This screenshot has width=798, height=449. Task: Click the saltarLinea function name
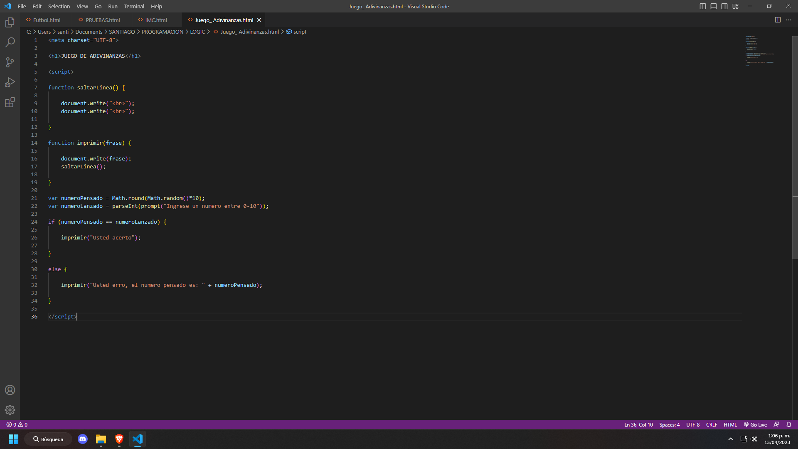coord(94,88)
